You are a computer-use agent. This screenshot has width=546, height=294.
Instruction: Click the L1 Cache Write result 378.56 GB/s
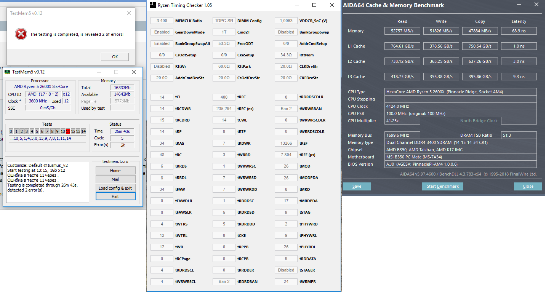tap(441, 46)
